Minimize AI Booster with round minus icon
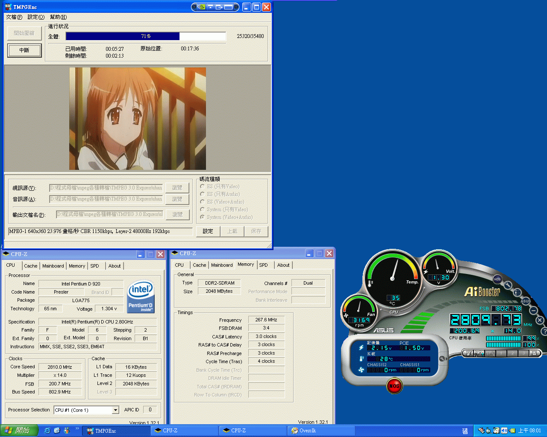Viewport: 547px width, 437px height. 534,310
